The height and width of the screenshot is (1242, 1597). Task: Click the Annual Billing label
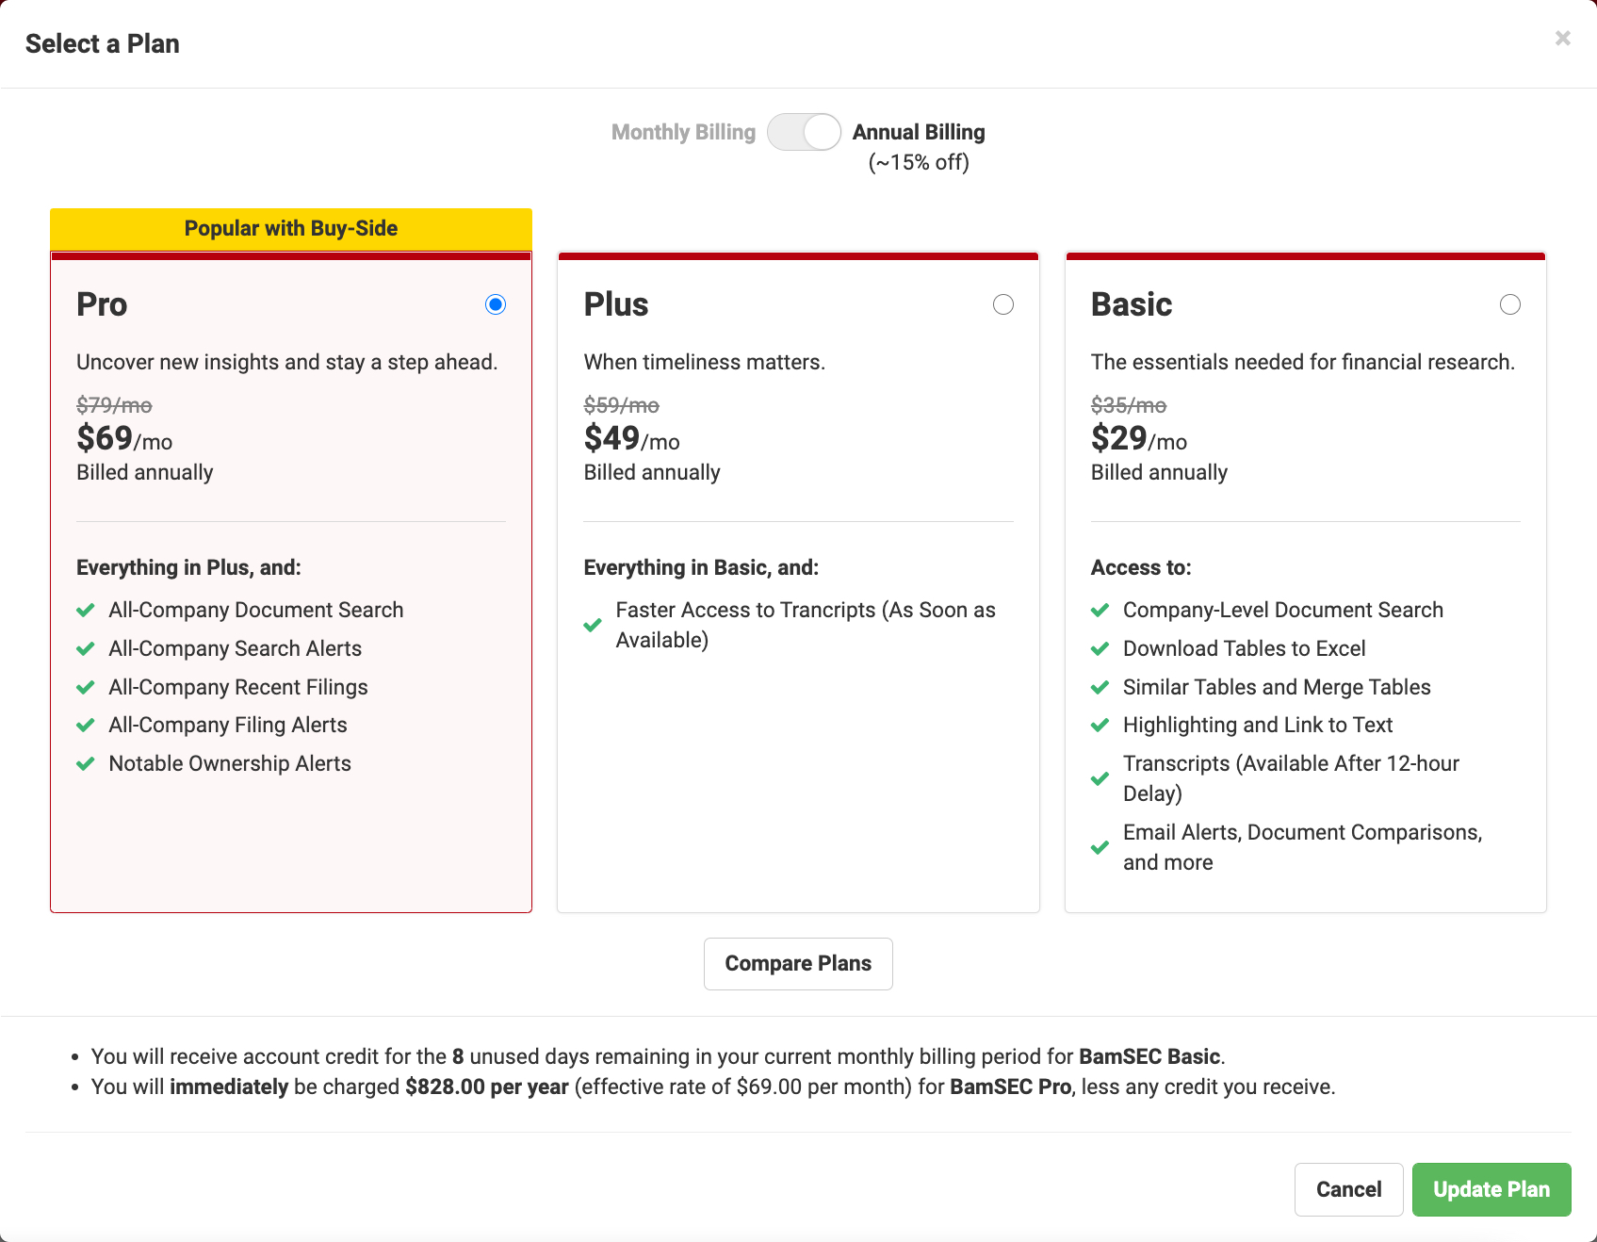pos(919,132)
